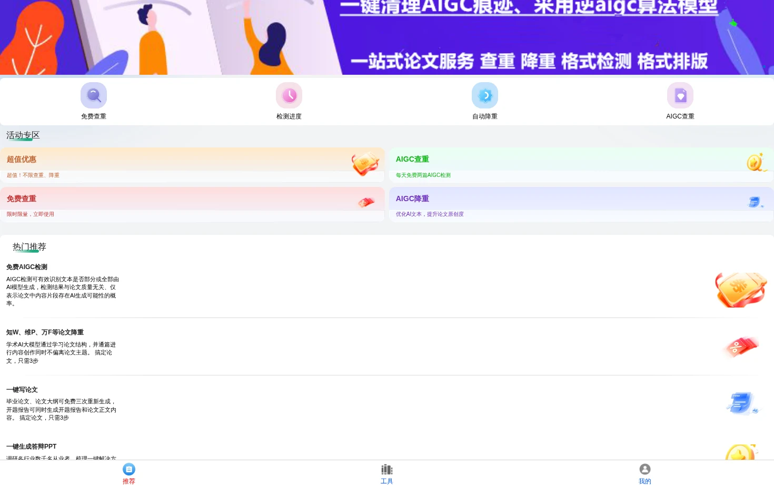
Task: Click the 热门推荐 section heading
Action: 29,247
